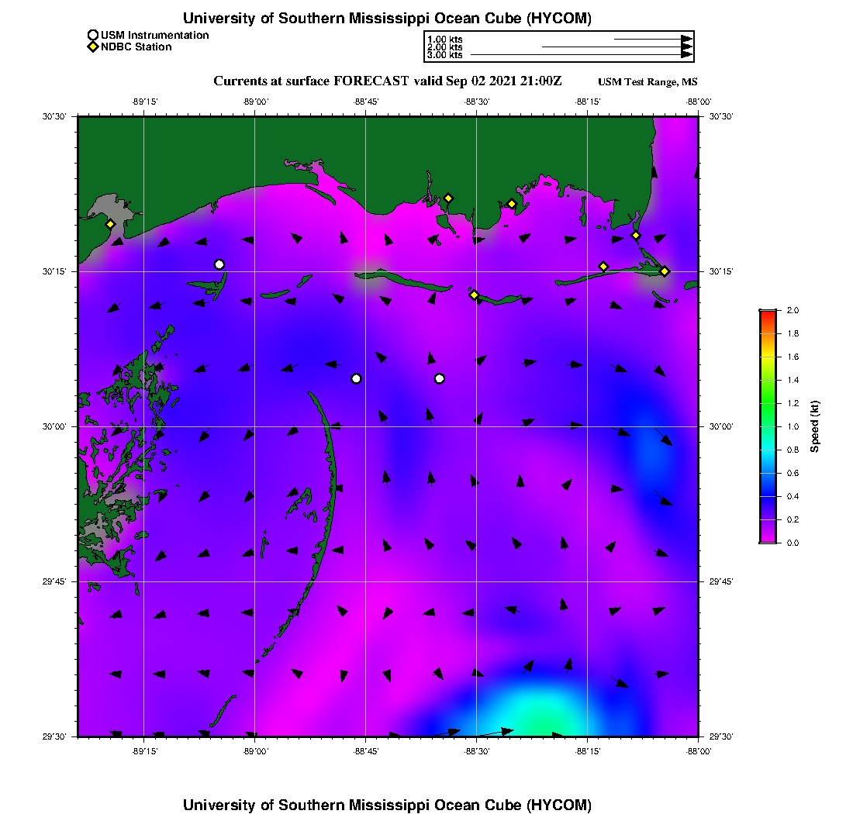Click the USM Instrumentation circle legend icon
Viewport: 853px width, 814px height.
point(93,36)
